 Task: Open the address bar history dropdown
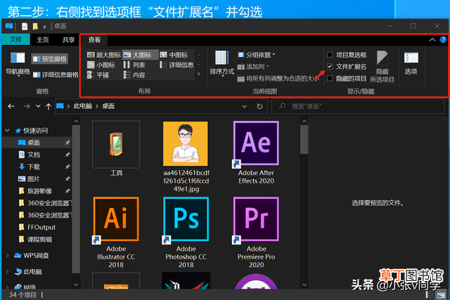pos(244,106)
